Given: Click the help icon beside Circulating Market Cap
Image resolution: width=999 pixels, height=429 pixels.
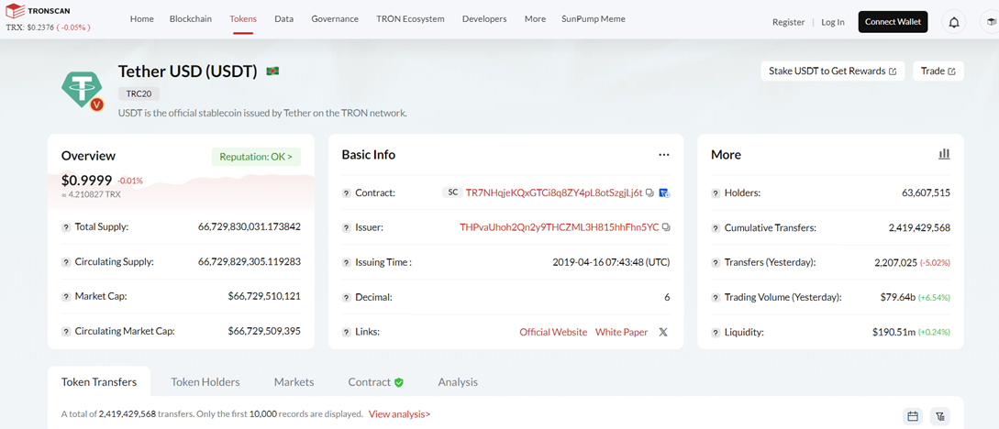Looking at the screenshot, I should [x=66, y=332].
